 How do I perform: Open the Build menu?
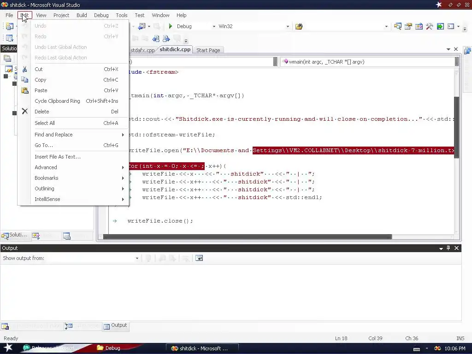(82, 15)
